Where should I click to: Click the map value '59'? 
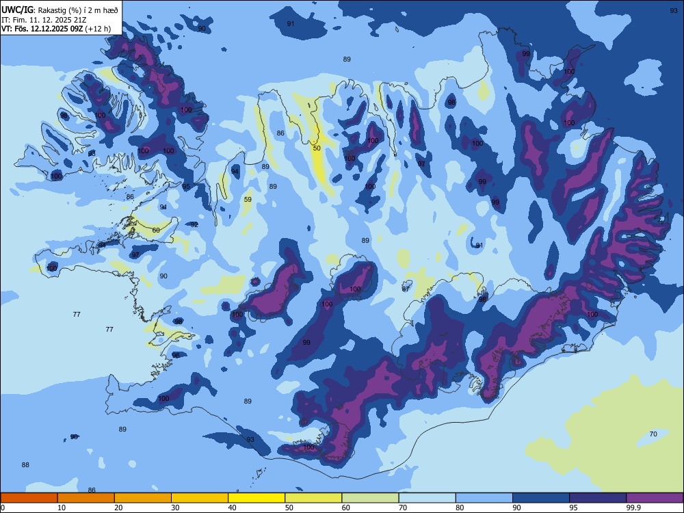click(x=248, y=199)
